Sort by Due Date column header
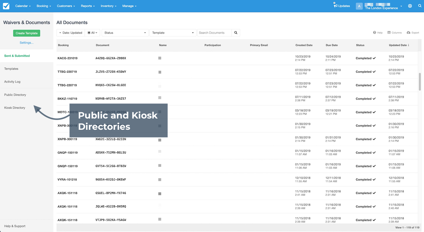Image resolution: width=424 pixels, height=232 pixels. [332, 45]
